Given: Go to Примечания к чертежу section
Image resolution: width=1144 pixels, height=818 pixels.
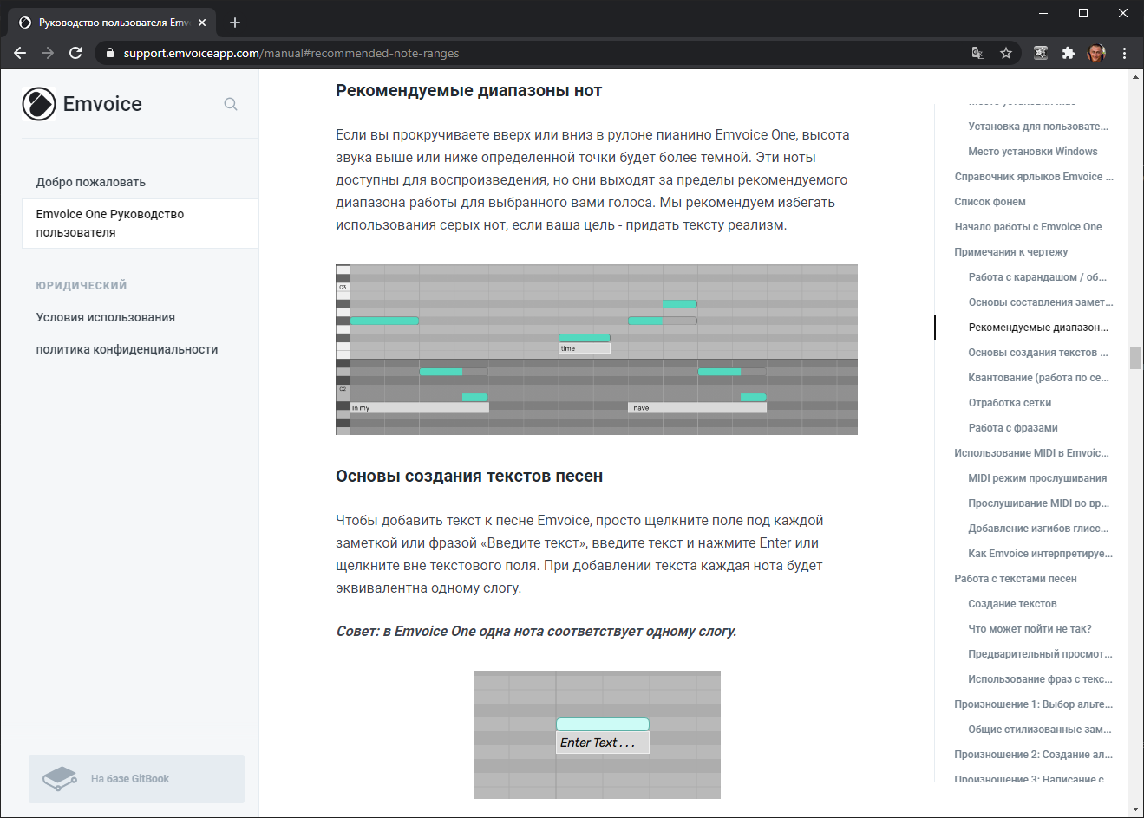Looking at the screenshot, I should click(1011, 252).
